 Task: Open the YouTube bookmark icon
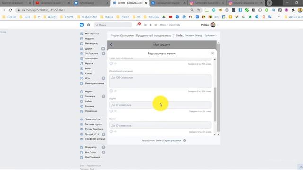pos(170,17)
